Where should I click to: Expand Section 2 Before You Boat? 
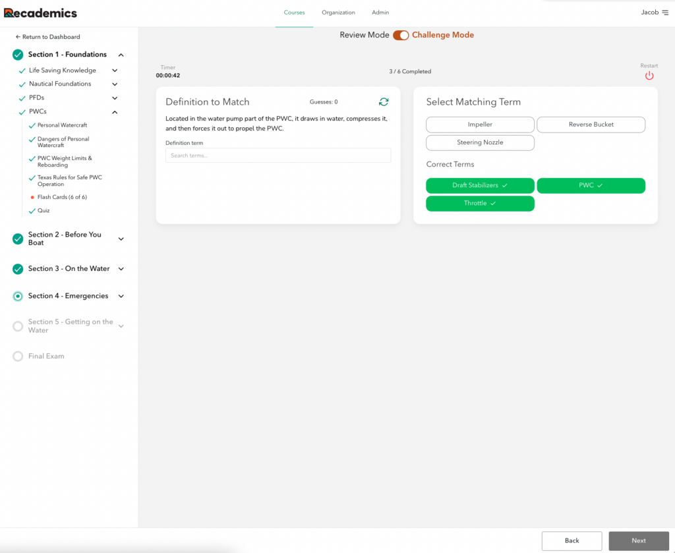[121, 239]
